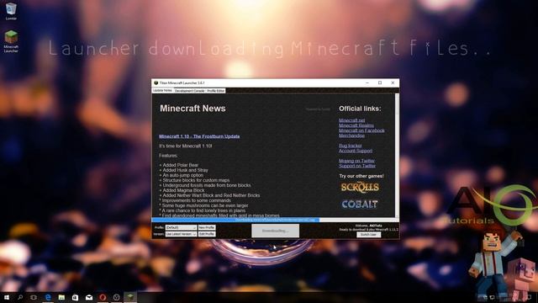This screenshot has width=538, height=303.
Task: Click the 'Try our other games!' text
Action: point(361,176)
